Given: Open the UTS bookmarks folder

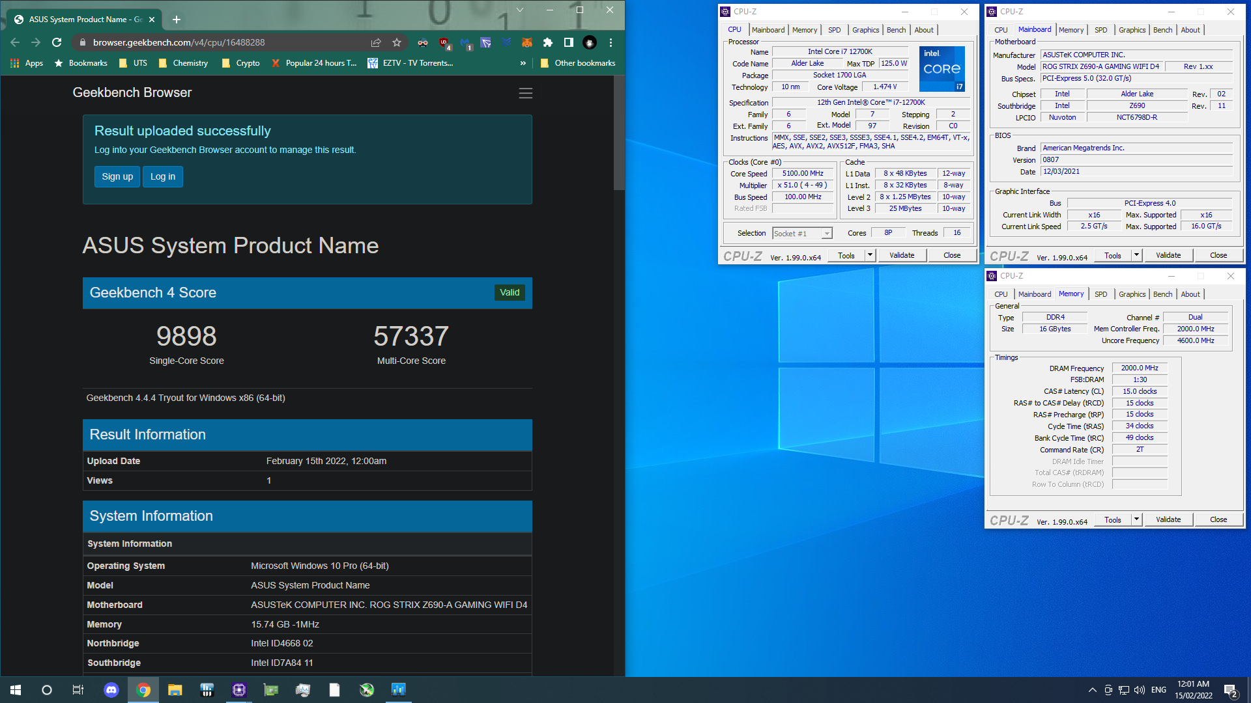Looking at the screenshot, I should tap(133, 63).
